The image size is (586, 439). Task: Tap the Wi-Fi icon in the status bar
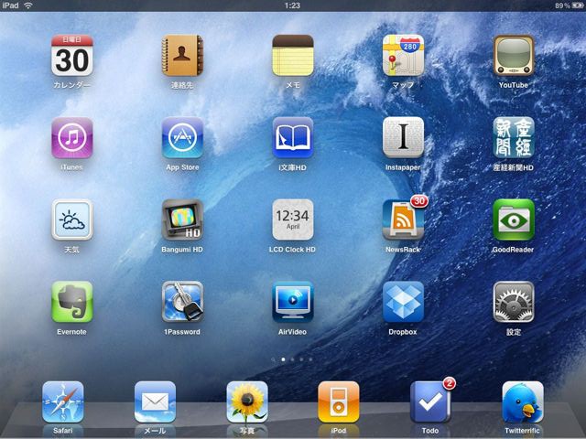[28, 5]
